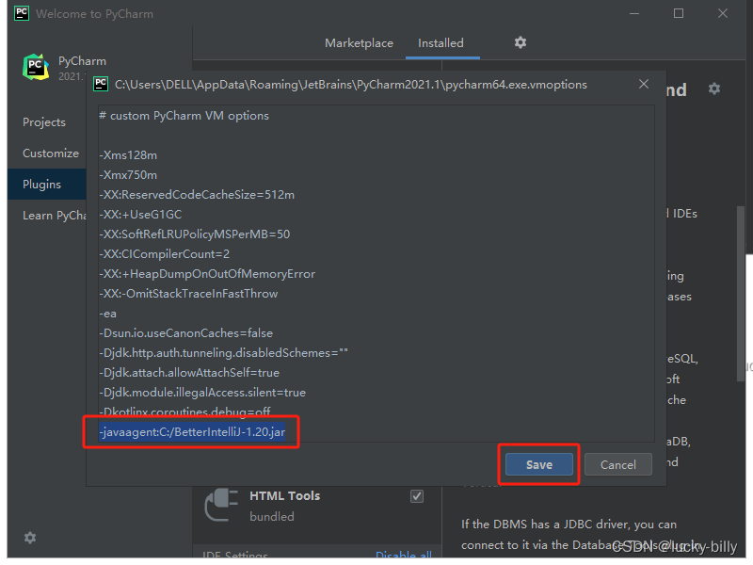Click the -ea line

[108, 314]
